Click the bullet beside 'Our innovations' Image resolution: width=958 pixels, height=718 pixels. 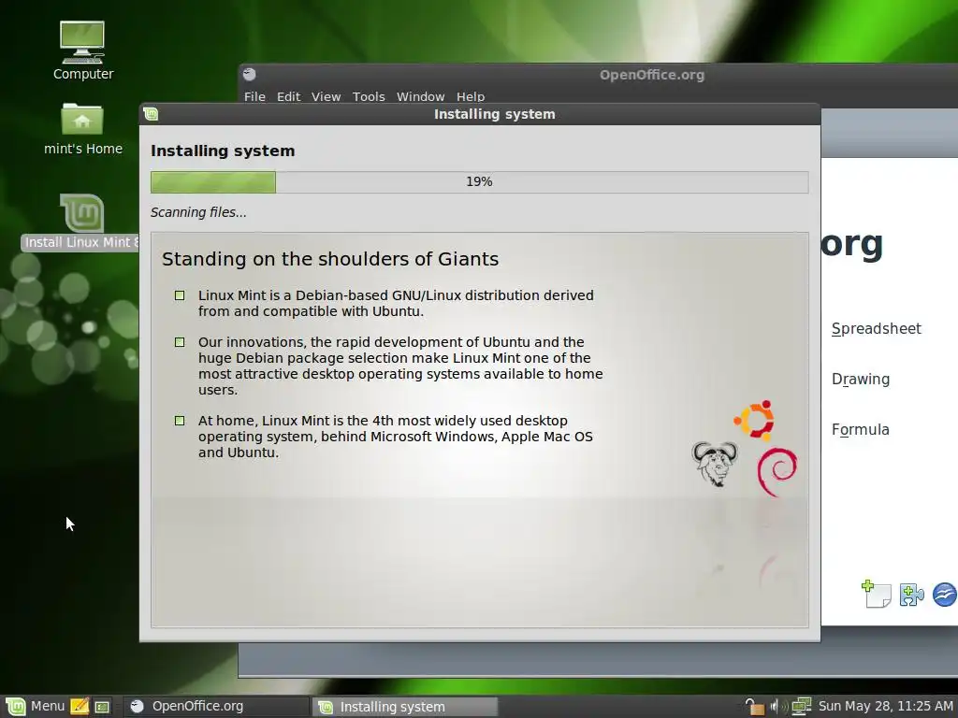(x=180, y=342)
